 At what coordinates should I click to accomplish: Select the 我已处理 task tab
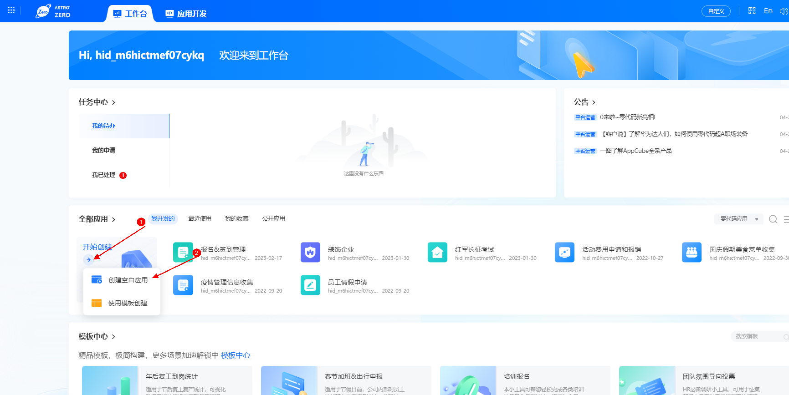(x=103, y=175)
